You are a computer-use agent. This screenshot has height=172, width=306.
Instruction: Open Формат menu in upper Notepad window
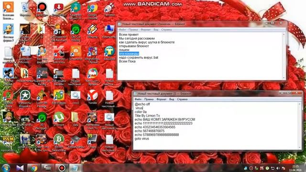tap(145, 30)
